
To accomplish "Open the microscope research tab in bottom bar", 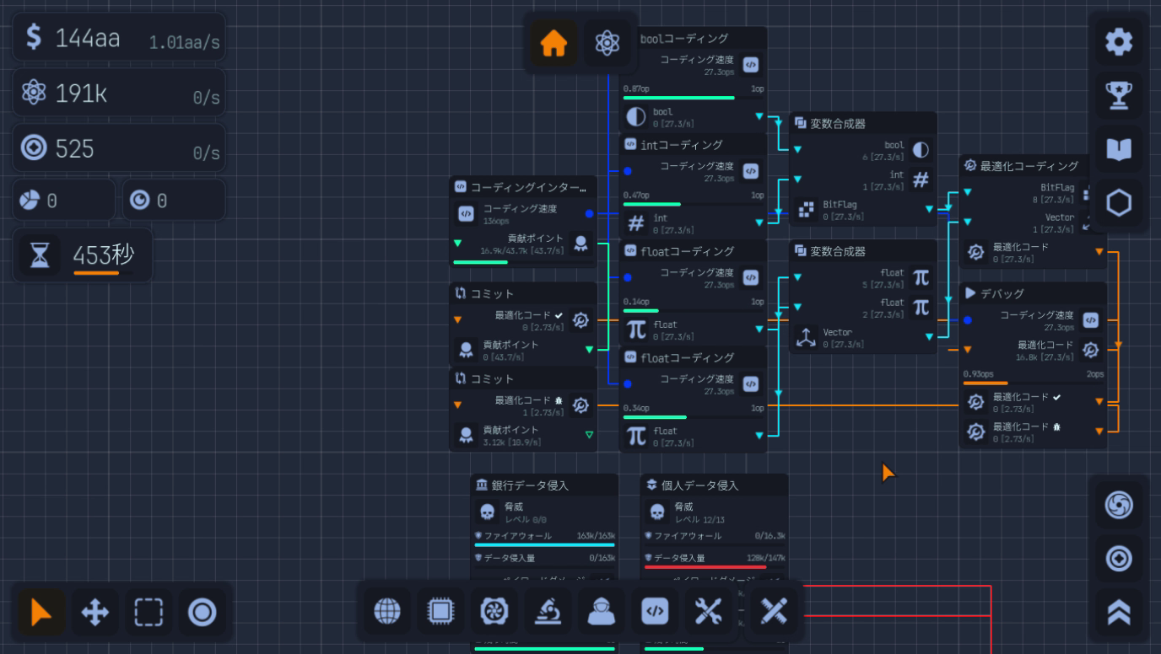I will (548, 613).
